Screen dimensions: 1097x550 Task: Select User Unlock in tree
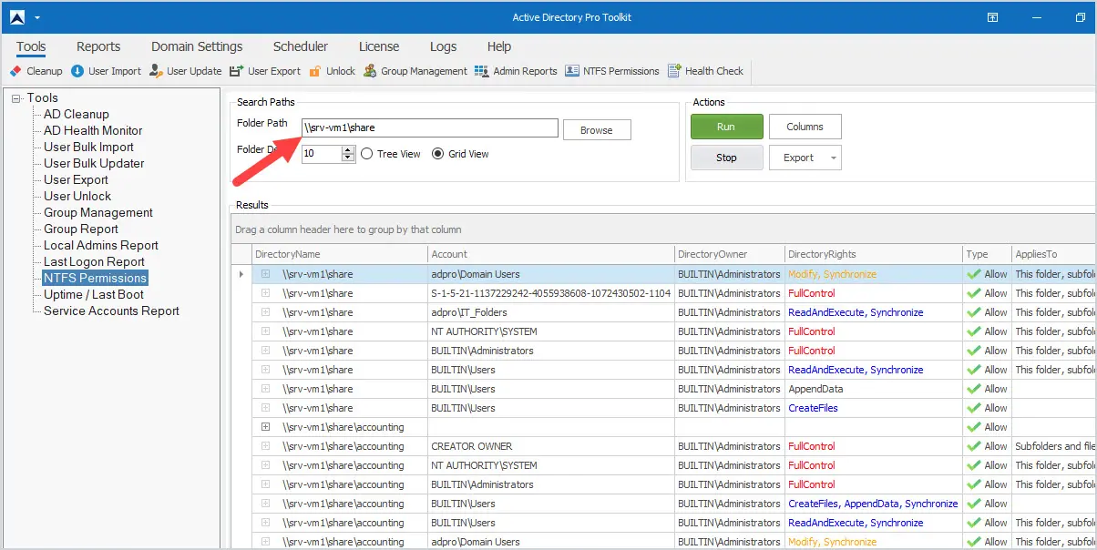tap(77, 197)
